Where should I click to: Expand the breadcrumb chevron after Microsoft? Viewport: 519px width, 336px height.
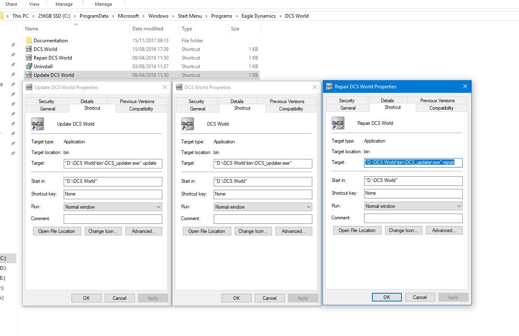pyautogui.click(x=144, y=16)
